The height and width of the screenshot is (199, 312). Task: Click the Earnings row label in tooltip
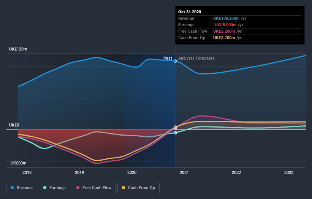(x=186, y=25)
